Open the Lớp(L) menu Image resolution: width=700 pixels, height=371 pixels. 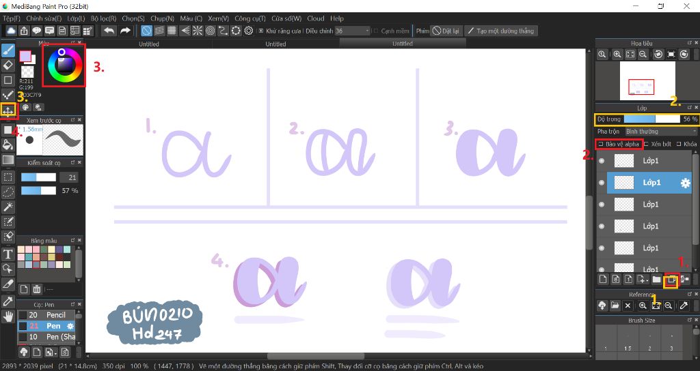(x=76, y=18)
